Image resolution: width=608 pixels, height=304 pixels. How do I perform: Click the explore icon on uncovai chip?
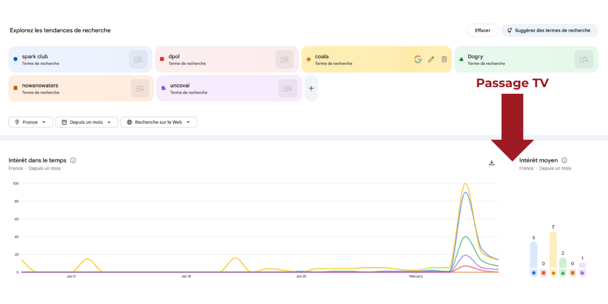point(288,88)
